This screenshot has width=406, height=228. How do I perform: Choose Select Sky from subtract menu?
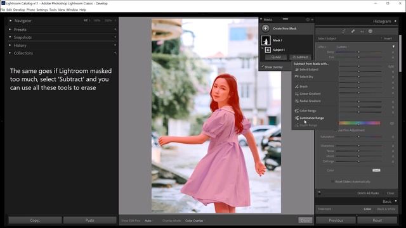pyautogui.click(x=306, y=77)
